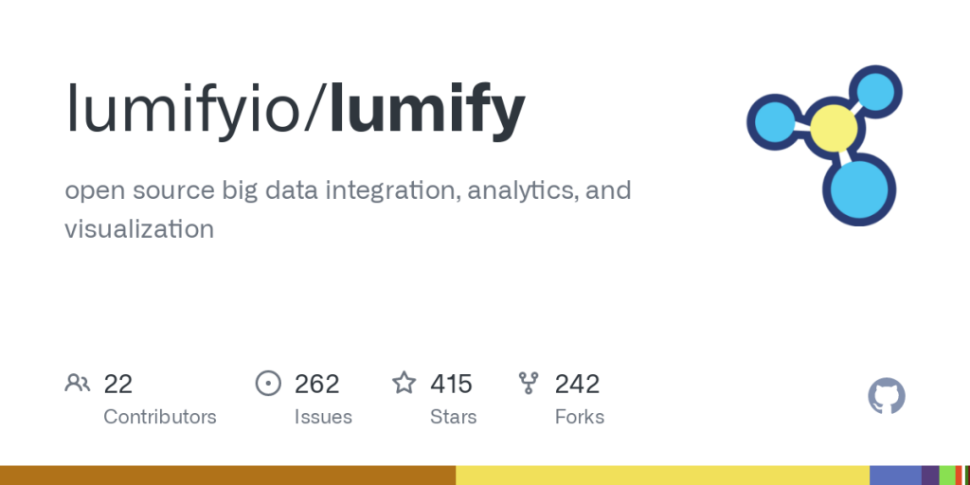Click the Contributors people icon
Image resolution: width=970 pixels, height=485 pixels.
tap(78, 384)
